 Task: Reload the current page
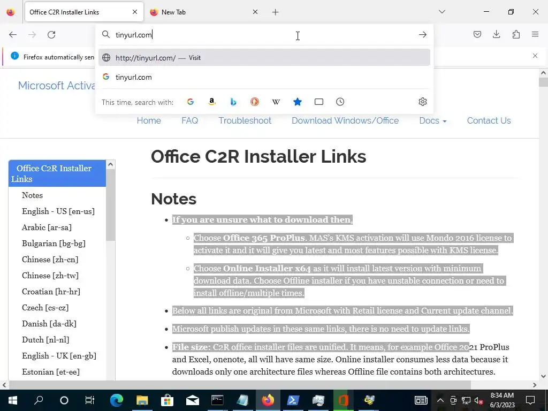51,35
